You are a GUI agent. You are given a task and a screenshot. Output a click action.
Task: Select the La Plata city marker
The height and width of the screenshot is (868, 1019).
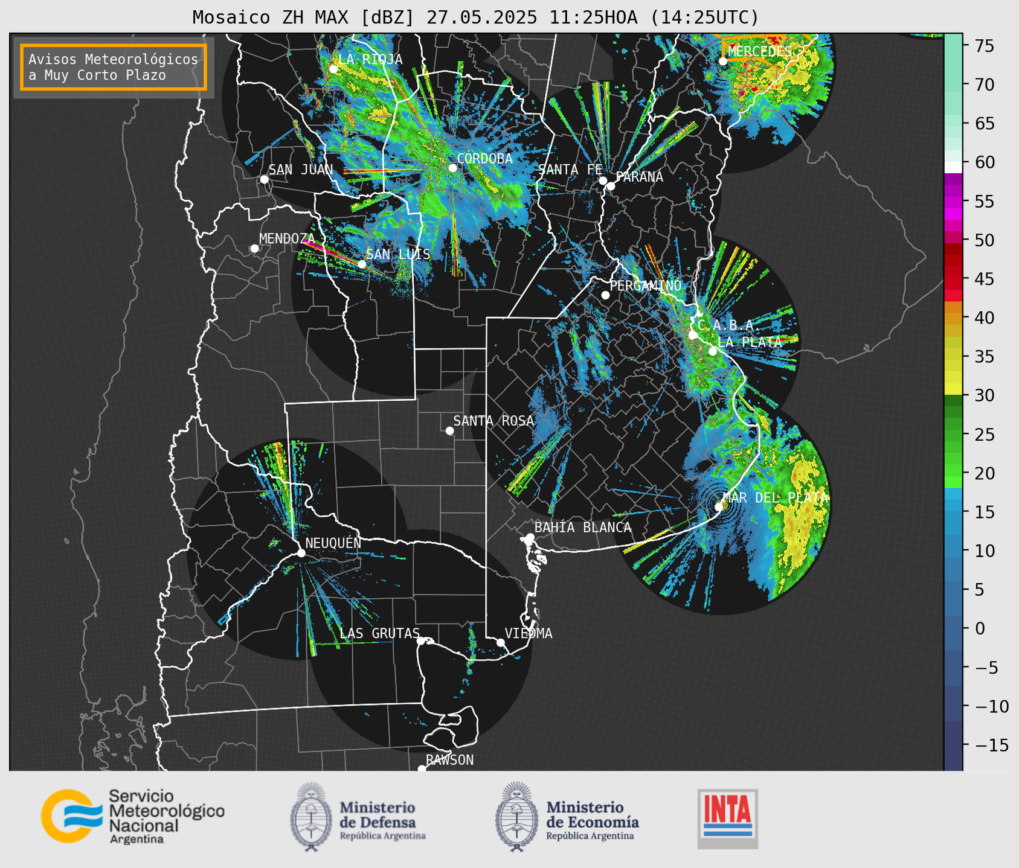click(713, 351)
